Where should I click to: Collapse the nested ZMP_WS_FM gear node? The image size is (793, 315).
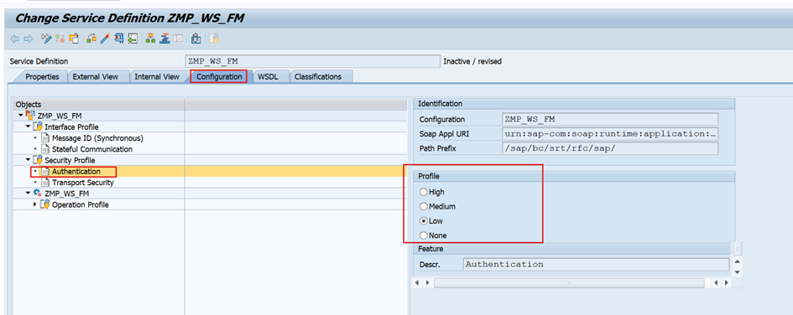click(28, 194)
